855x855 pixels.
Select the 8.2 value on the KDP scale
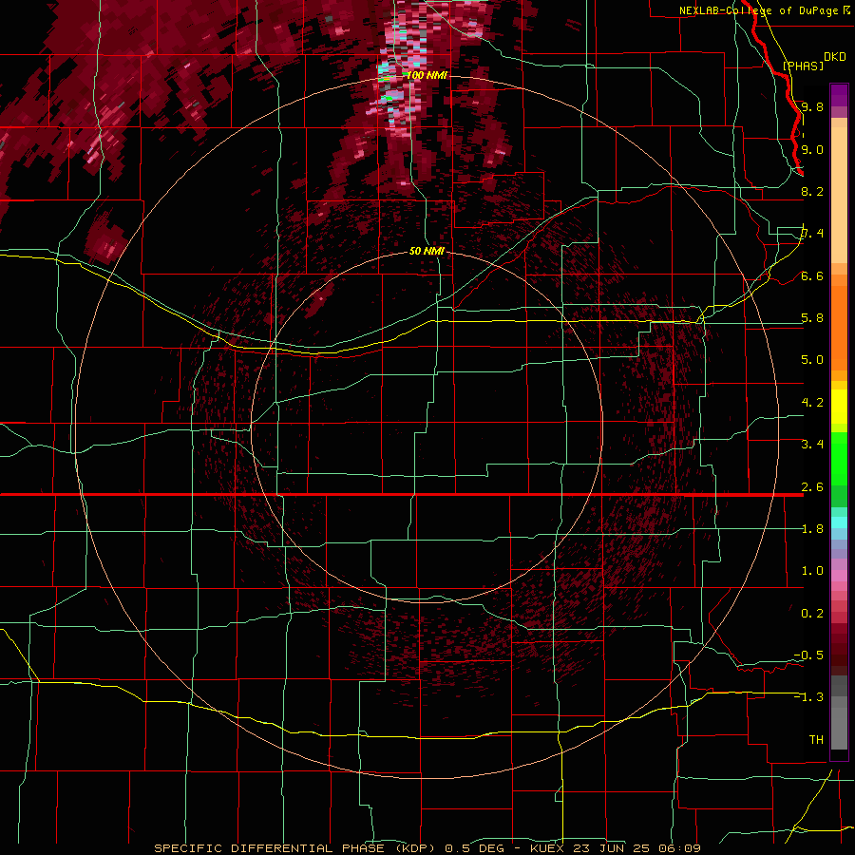[x=812, y=191]
